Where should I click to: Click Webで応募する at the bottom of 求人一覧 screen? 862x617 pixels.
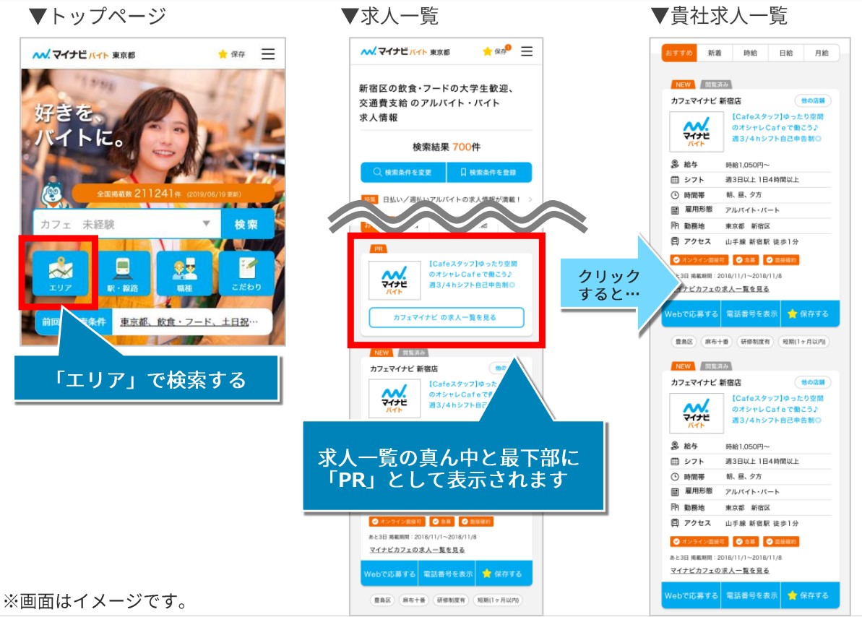tap(389, 574)
